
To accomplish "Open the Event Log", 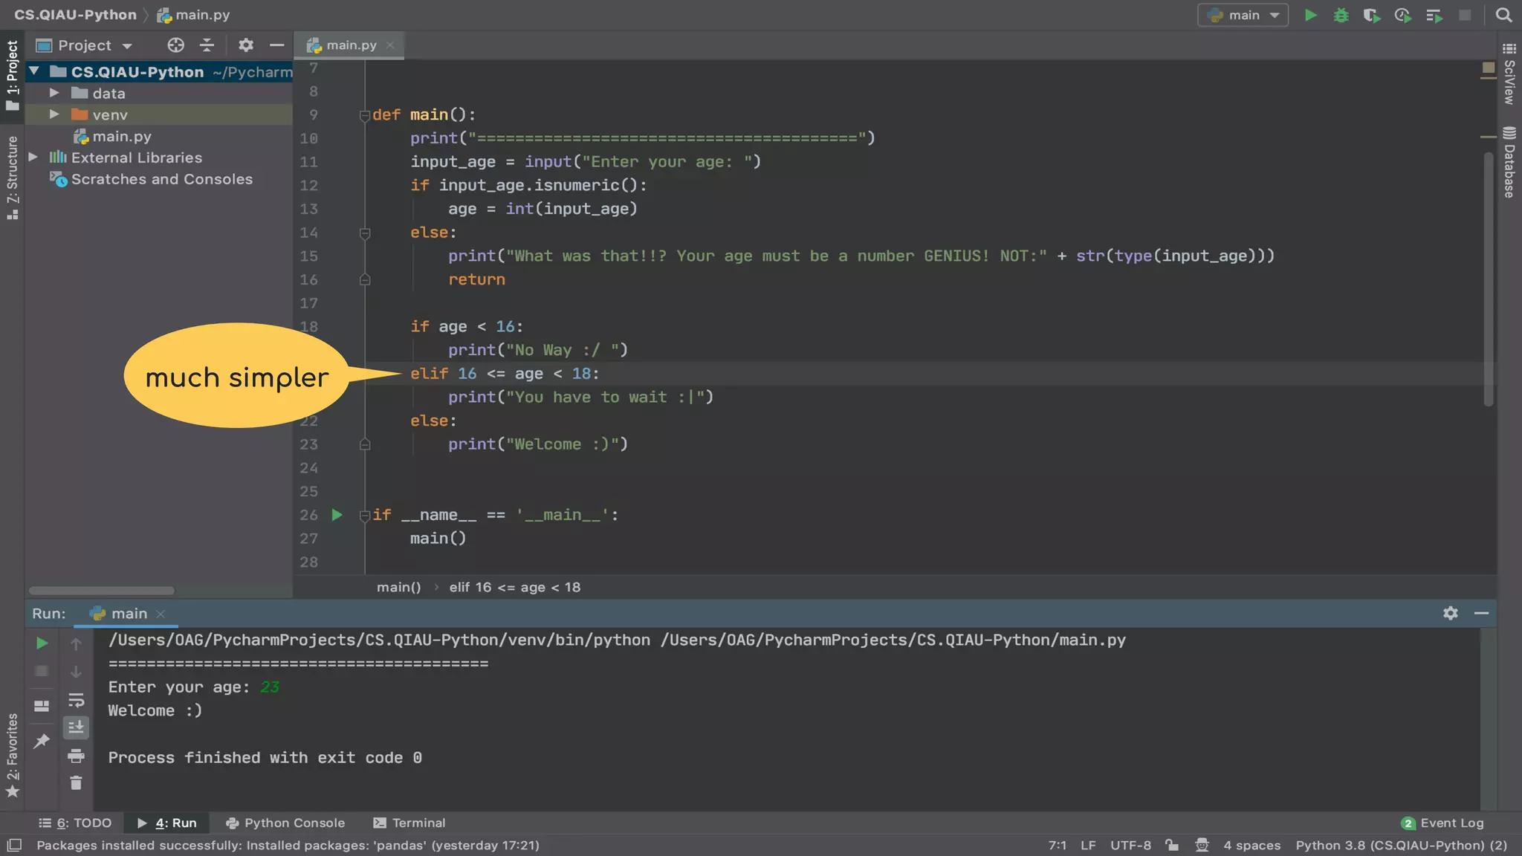I will pos(1442,823).
